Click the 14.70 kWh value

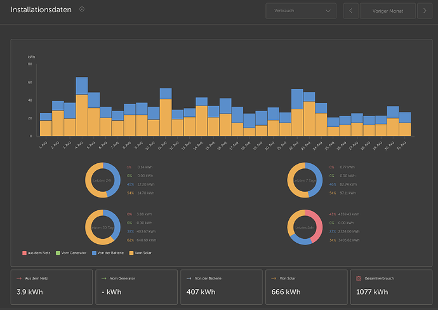click(146, 193)
